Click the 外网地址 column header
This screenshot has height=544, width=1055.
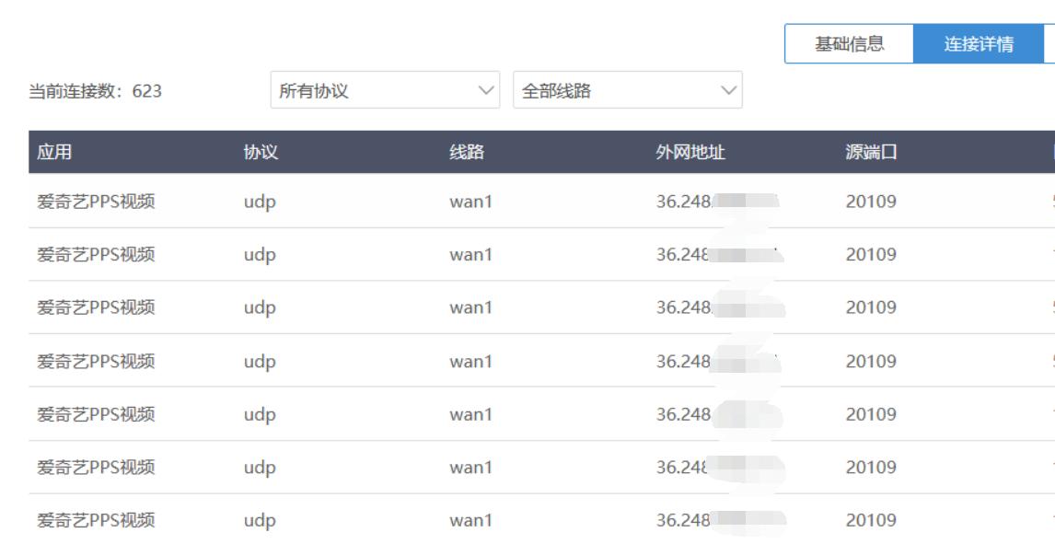coord(690,153)
